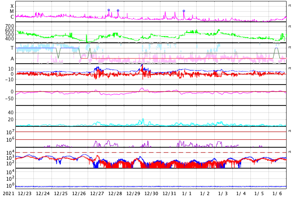Click the 700 solar wind speed label
Image resolution: width=294 pixels, height=197 pixels.
(10, 26)
